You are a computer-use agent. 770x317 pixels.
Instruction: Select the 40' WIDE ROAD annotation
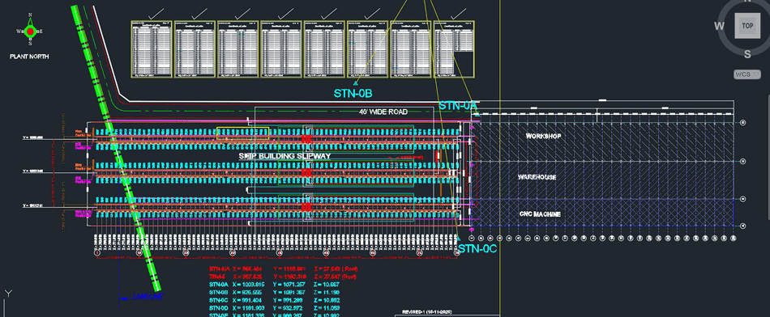[x=383, y=112]
